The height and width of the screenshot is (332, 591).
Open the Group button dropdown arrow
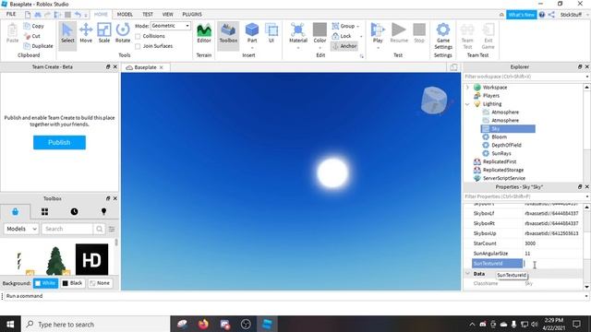click(x=357, y=27)
